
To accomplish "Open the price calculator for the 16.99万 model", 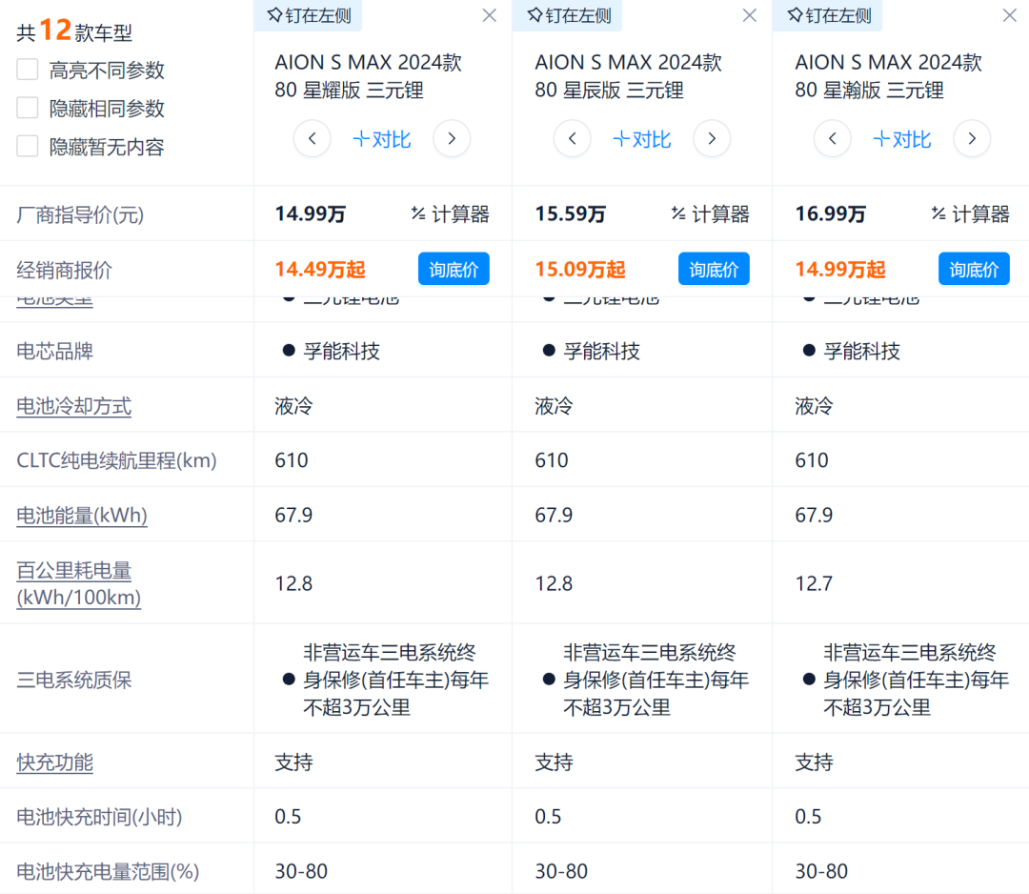I will pos(970,214).
